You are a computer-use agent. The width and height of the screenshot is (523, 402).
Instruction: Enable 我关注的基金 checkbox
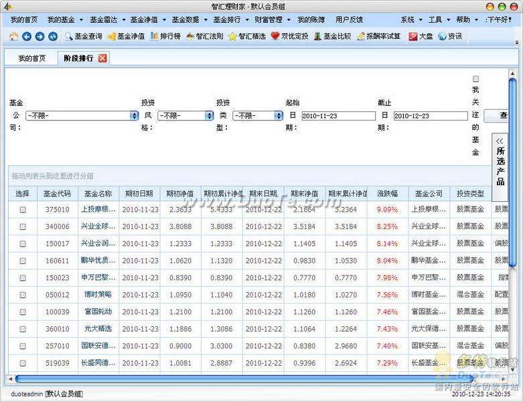(x=475, y=78)
